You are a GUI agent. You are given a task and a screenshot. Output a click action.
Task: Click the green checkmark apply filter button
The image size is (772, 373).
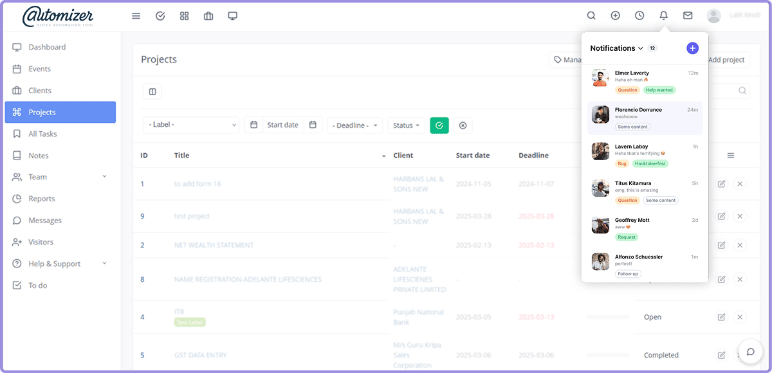point(439,125)
